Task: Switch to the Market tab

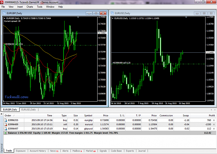Action: [91, 151]
